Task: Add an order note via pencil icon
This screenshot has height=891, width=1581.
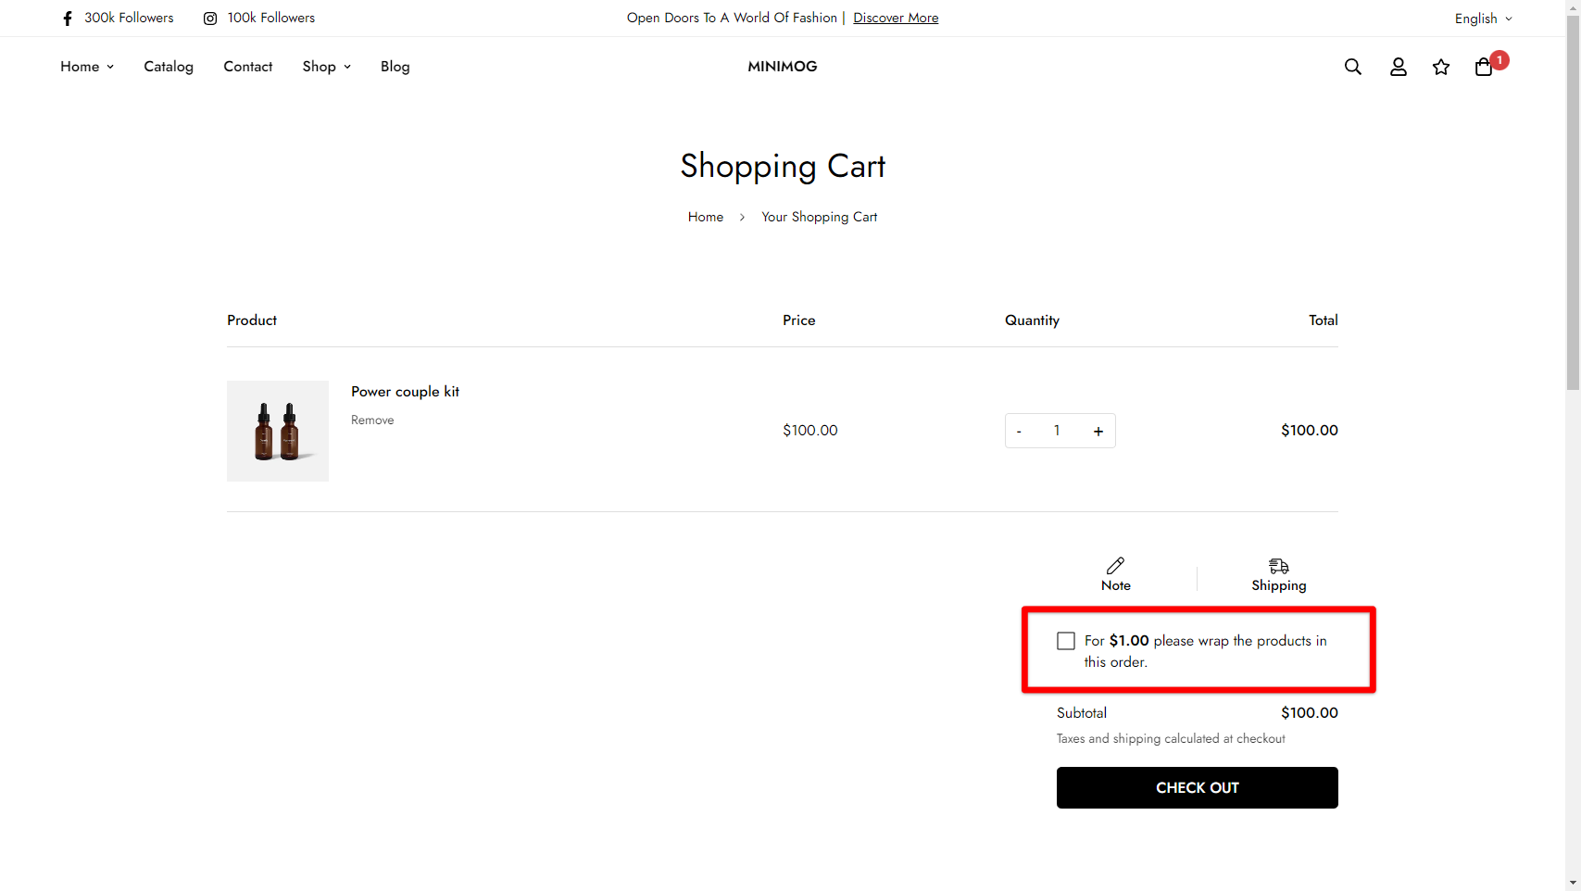Action: pos(1115,566)
